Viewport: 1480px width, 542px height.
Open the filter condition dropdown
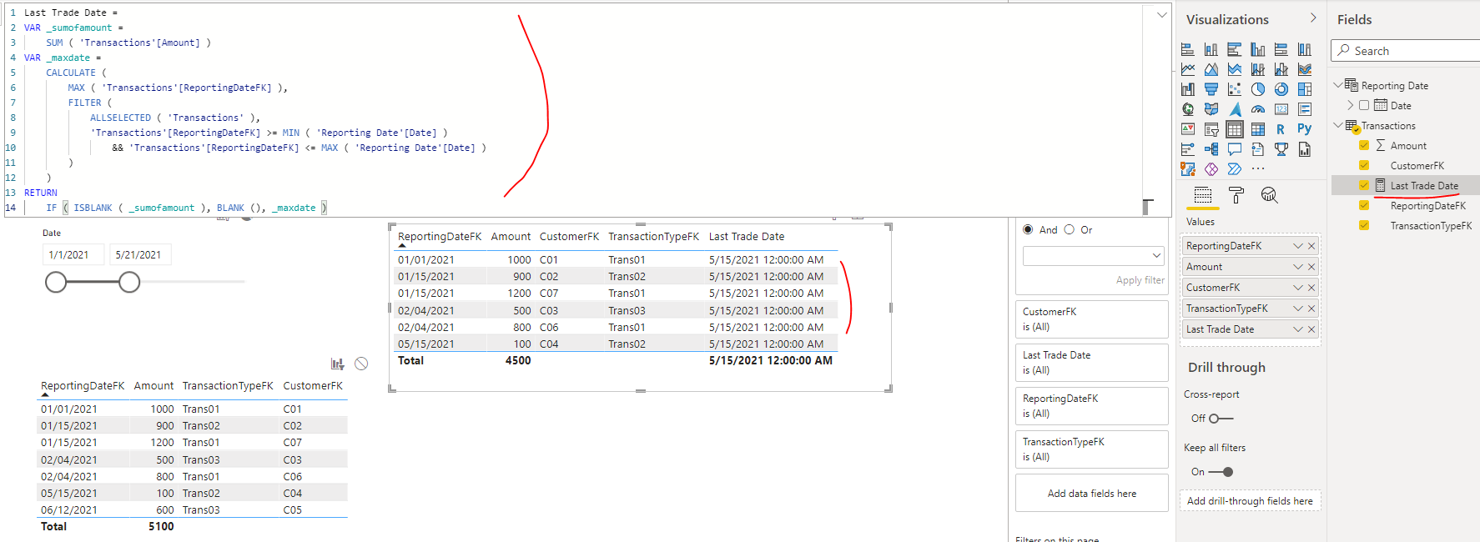(1093, 255)
